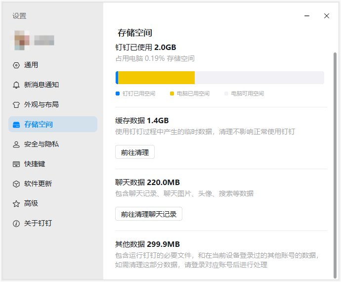The width and height of the screenshot is (341, 282).
Task: Click the yellow segment of storage bar
Action: [156, 78]
